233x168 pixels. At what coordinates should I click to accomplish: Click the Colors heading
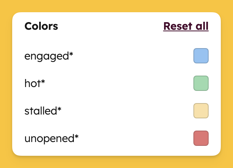[x=41, y=26]
